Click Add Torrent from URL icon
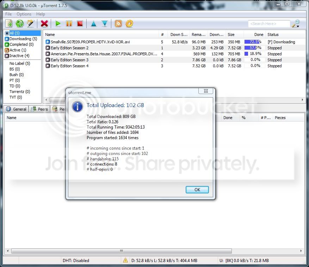Viewport: 309px width, 267px height. pyautogui.click(x=20, y=24)
